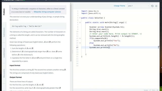
Task: Click the 'Determine if A is lexicographically larger' item
Action: [37, 53]
